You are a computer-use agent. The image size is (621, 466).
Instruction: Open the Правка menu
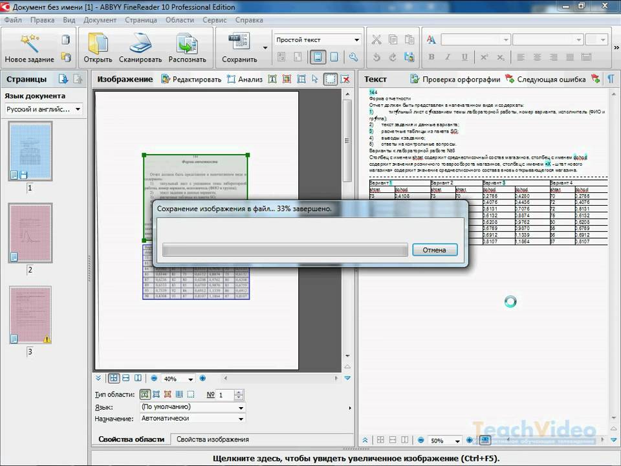[43, 20]
